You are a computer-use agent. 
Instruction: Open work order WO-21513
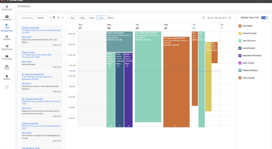tap(26, 108)
